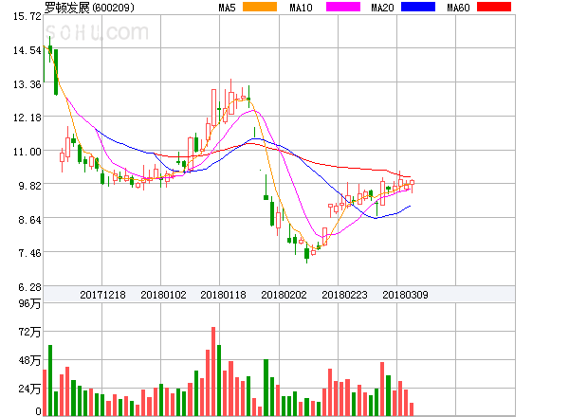Click the 15.72 price axis label
The image size is (569, 417).
[x=28, y=16]
